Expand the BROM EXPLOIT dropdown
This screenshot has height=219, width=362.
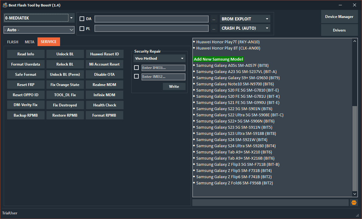click(x=245, y=19)
